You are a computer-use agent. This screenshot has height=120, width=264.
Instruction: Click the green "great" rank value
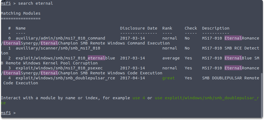(168, 78)
